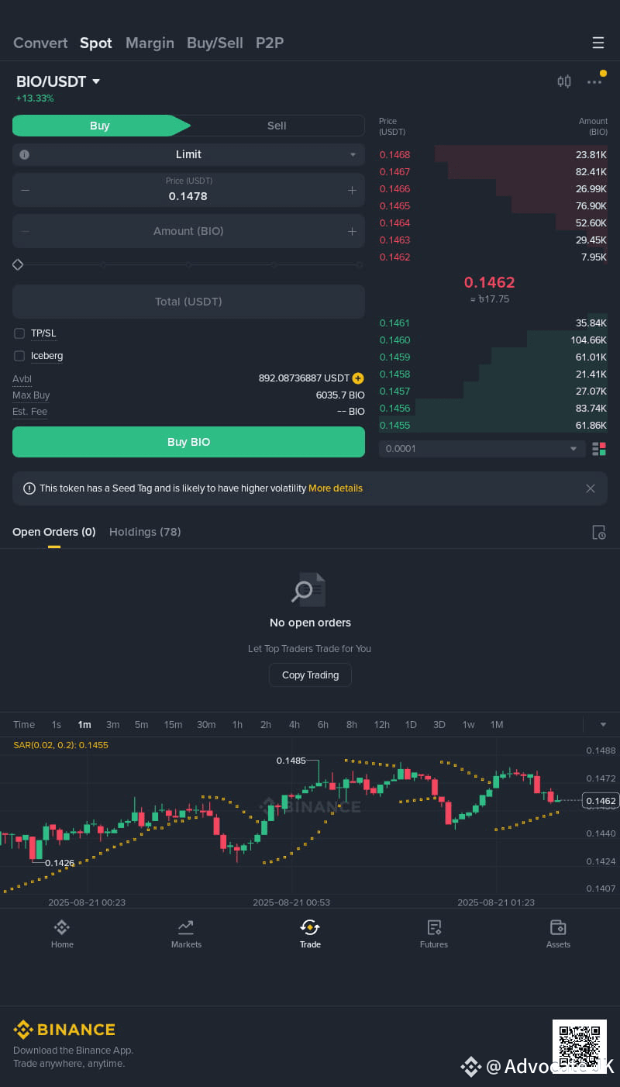Open the three-dot more options icon
The height and width of the screenshot is (1087, 620).
click(594, 81)
